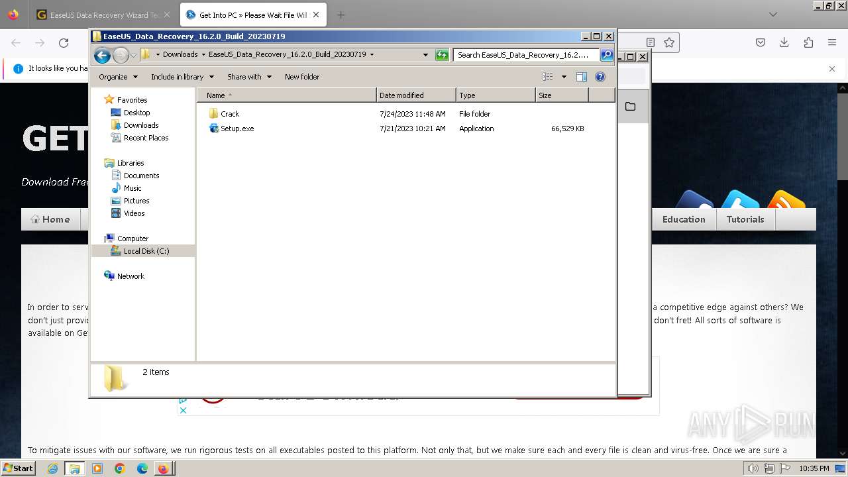Viewport: 848px width, 477px height.
Task: Close the Get Into PC tab
Action: click(316, 15)
